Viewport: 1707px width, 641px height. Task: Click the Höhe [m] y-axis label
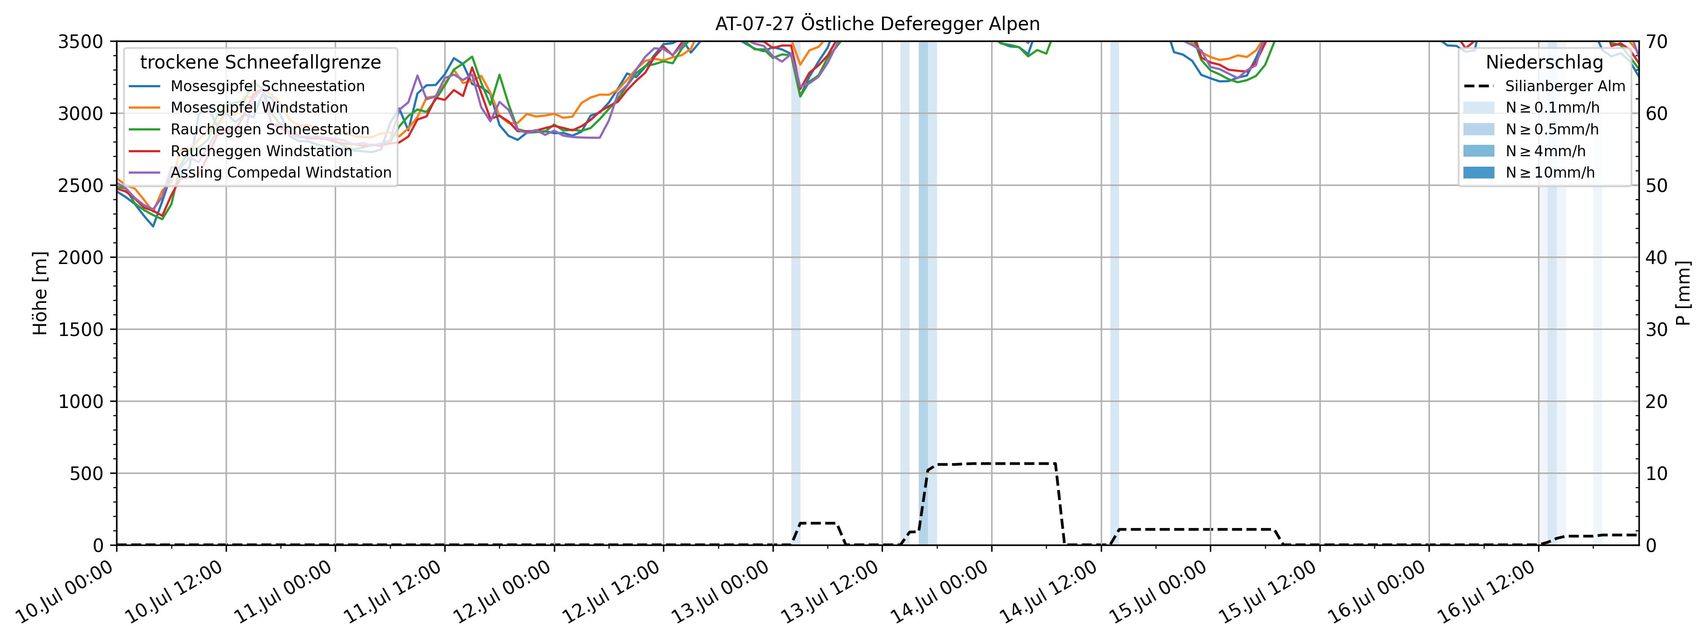[41, 293]
